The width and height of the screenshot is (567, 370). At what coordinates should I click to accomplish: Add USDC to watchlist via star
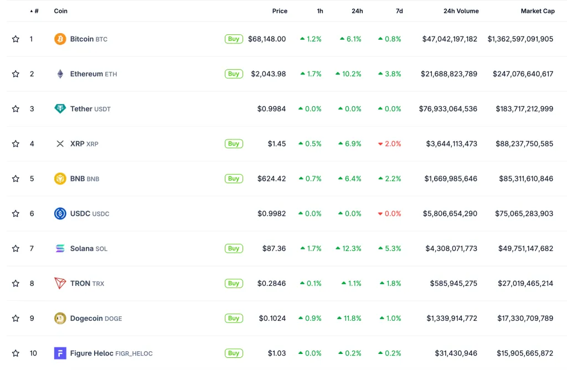(16, 213)
